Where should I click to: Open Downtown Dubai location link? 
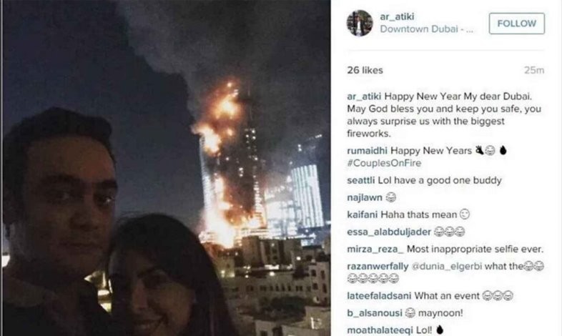(x=427, y=29)
